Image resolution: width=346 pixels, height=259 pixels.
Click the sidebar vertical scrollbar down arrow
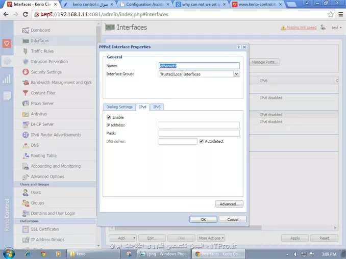[98, 246]
